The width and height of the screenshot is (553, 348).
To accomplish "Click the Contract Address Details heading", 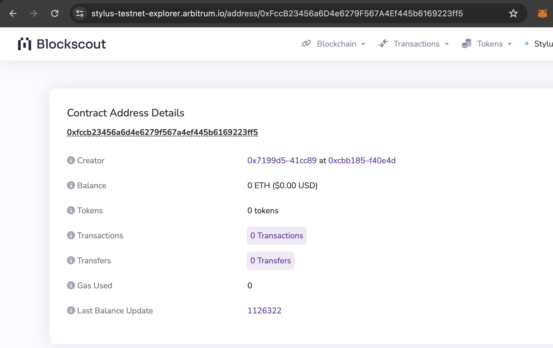I will click(126, 113).
